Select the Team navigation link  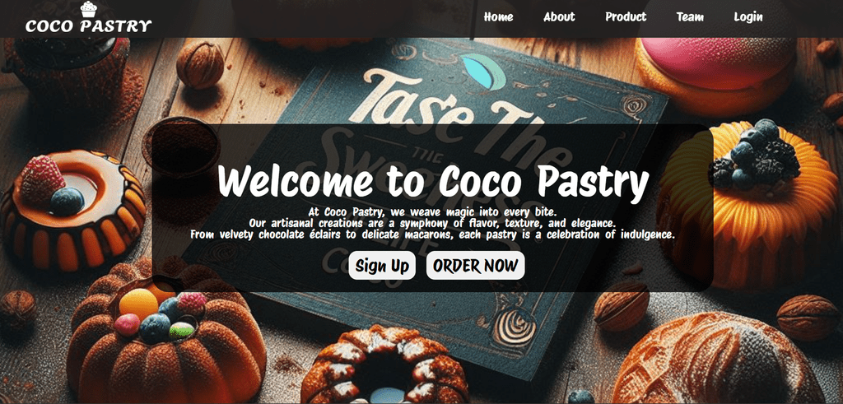pyautogui.click(x=691, y=17)
